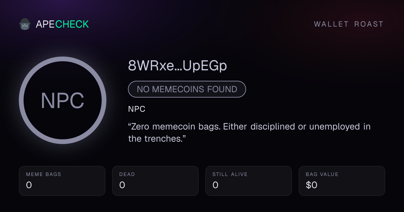Open the Meme Bags stat card
The width and height of the screenshot is (404, 212).
62,181
